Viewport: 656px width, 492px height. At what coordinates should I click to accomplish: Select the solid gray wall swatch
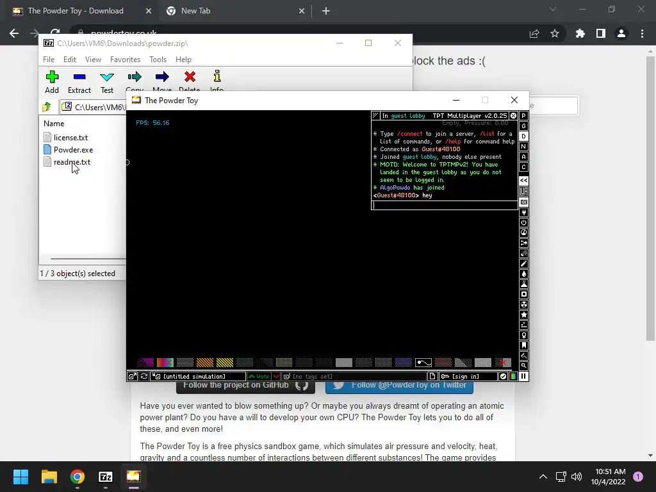(343, 363)
